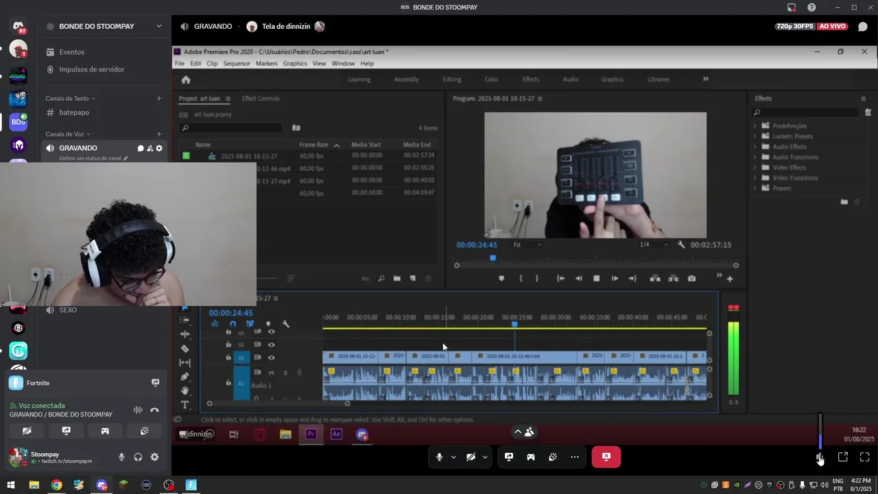Open chat for the GRAVANDO voice channel

point(141,148)
